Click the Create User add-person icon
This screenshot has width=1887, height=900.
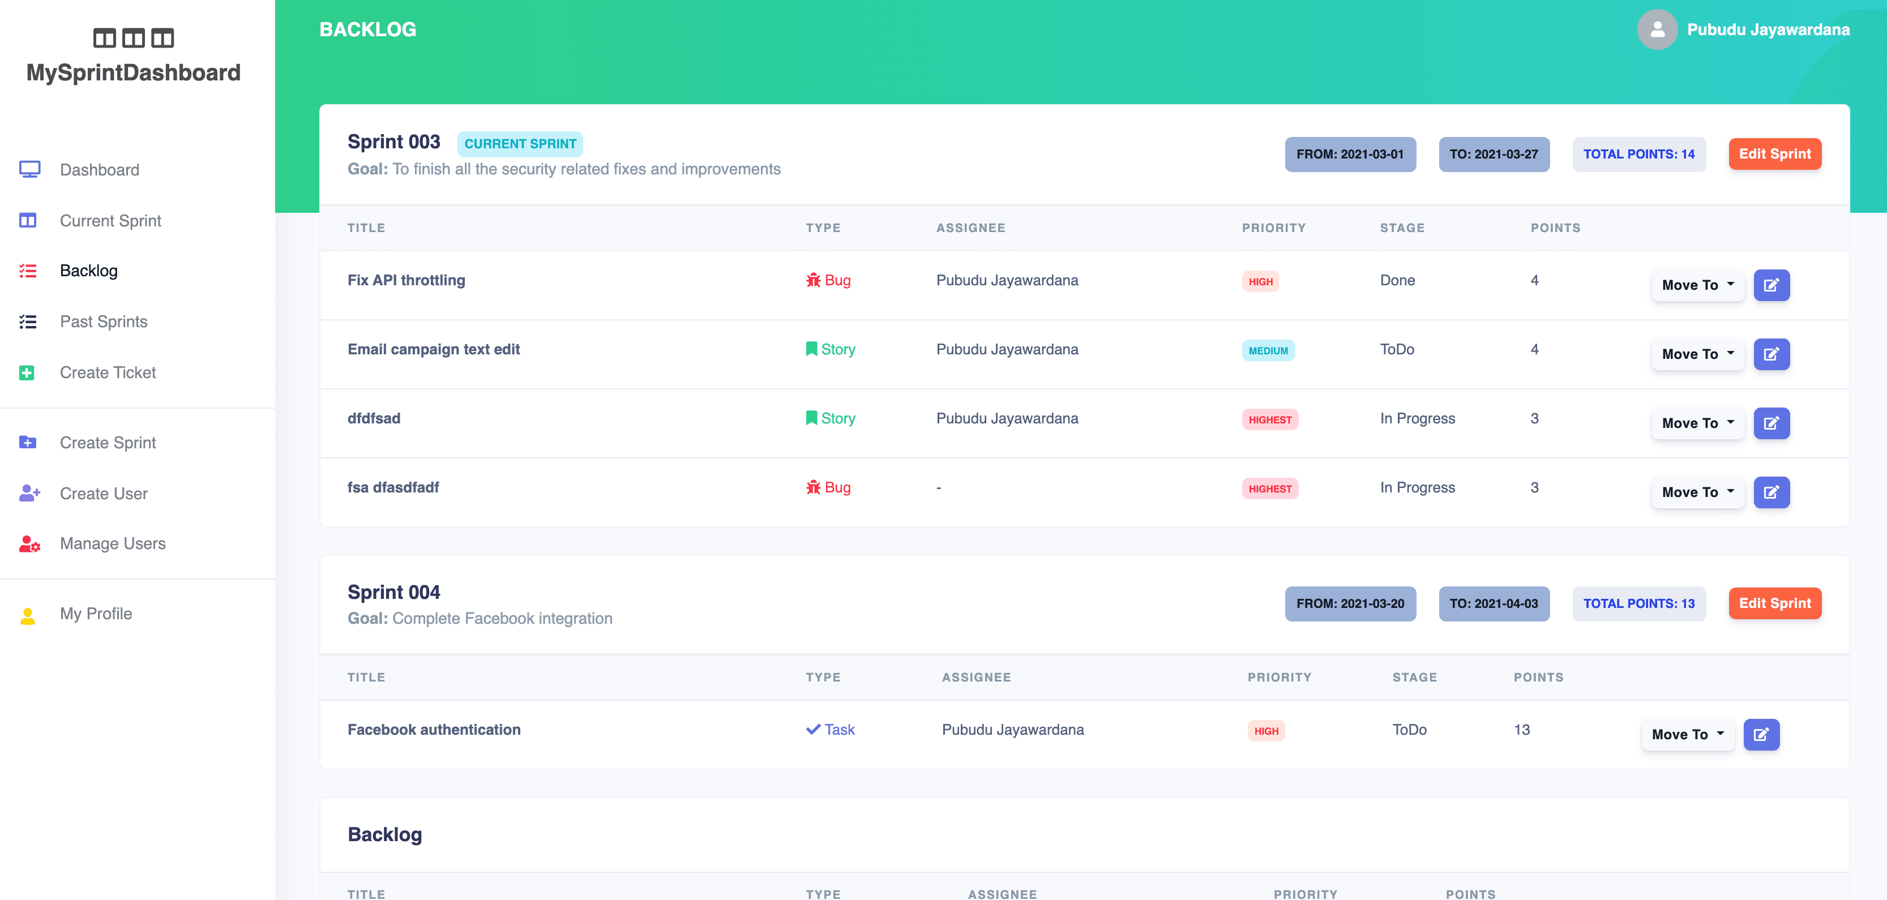29,493
